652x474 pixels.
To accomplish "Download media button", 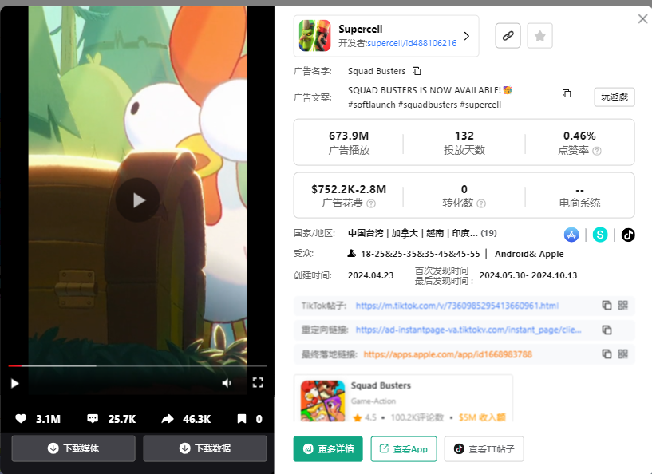I will (73, 448).
